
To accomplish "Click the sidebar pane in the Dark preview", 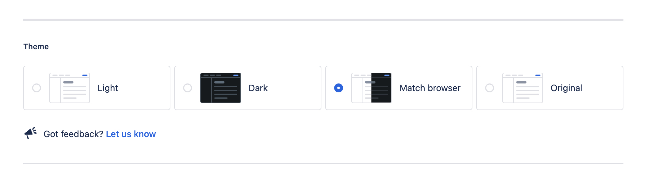I will [x=206, y=90].
